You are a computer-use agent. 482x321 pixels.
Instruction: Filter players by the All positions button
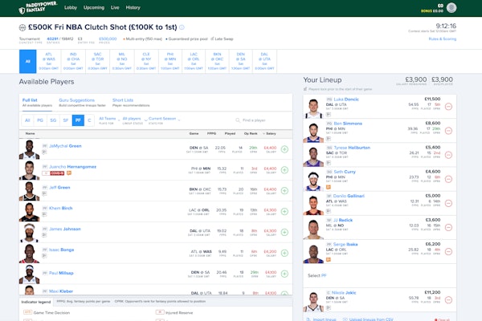(27, 120)
